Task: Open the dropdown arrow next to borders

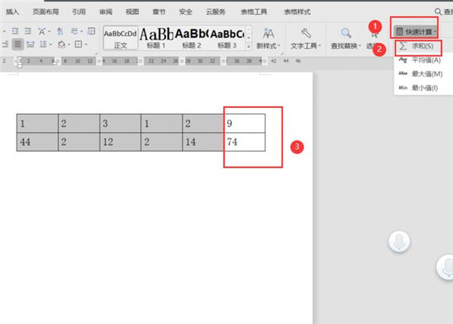Action: 86,45
